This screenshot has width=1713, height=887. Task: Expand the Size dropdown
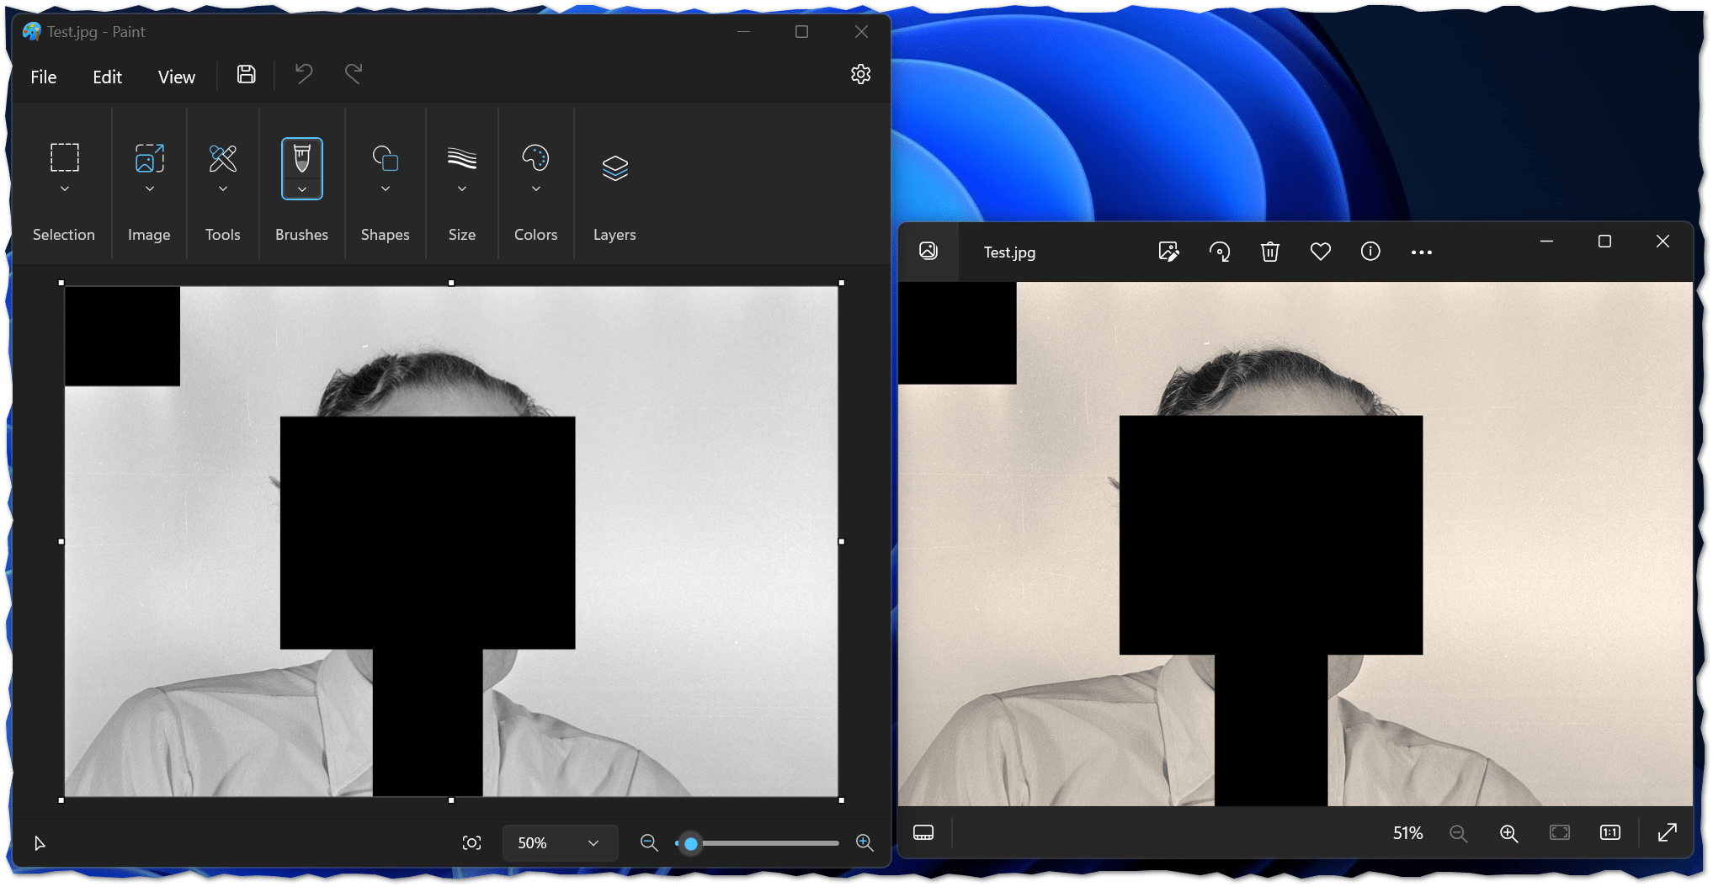point(461,189)
